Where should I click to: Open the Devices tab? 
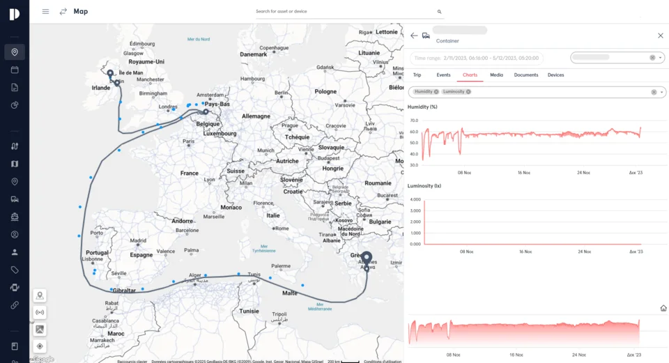pos(555,75)
